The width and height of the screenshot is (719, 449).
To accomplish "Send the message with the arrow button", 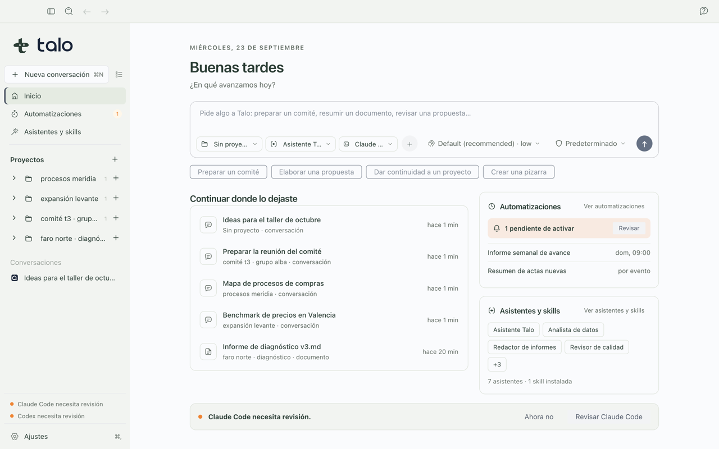I will (644, 144).
